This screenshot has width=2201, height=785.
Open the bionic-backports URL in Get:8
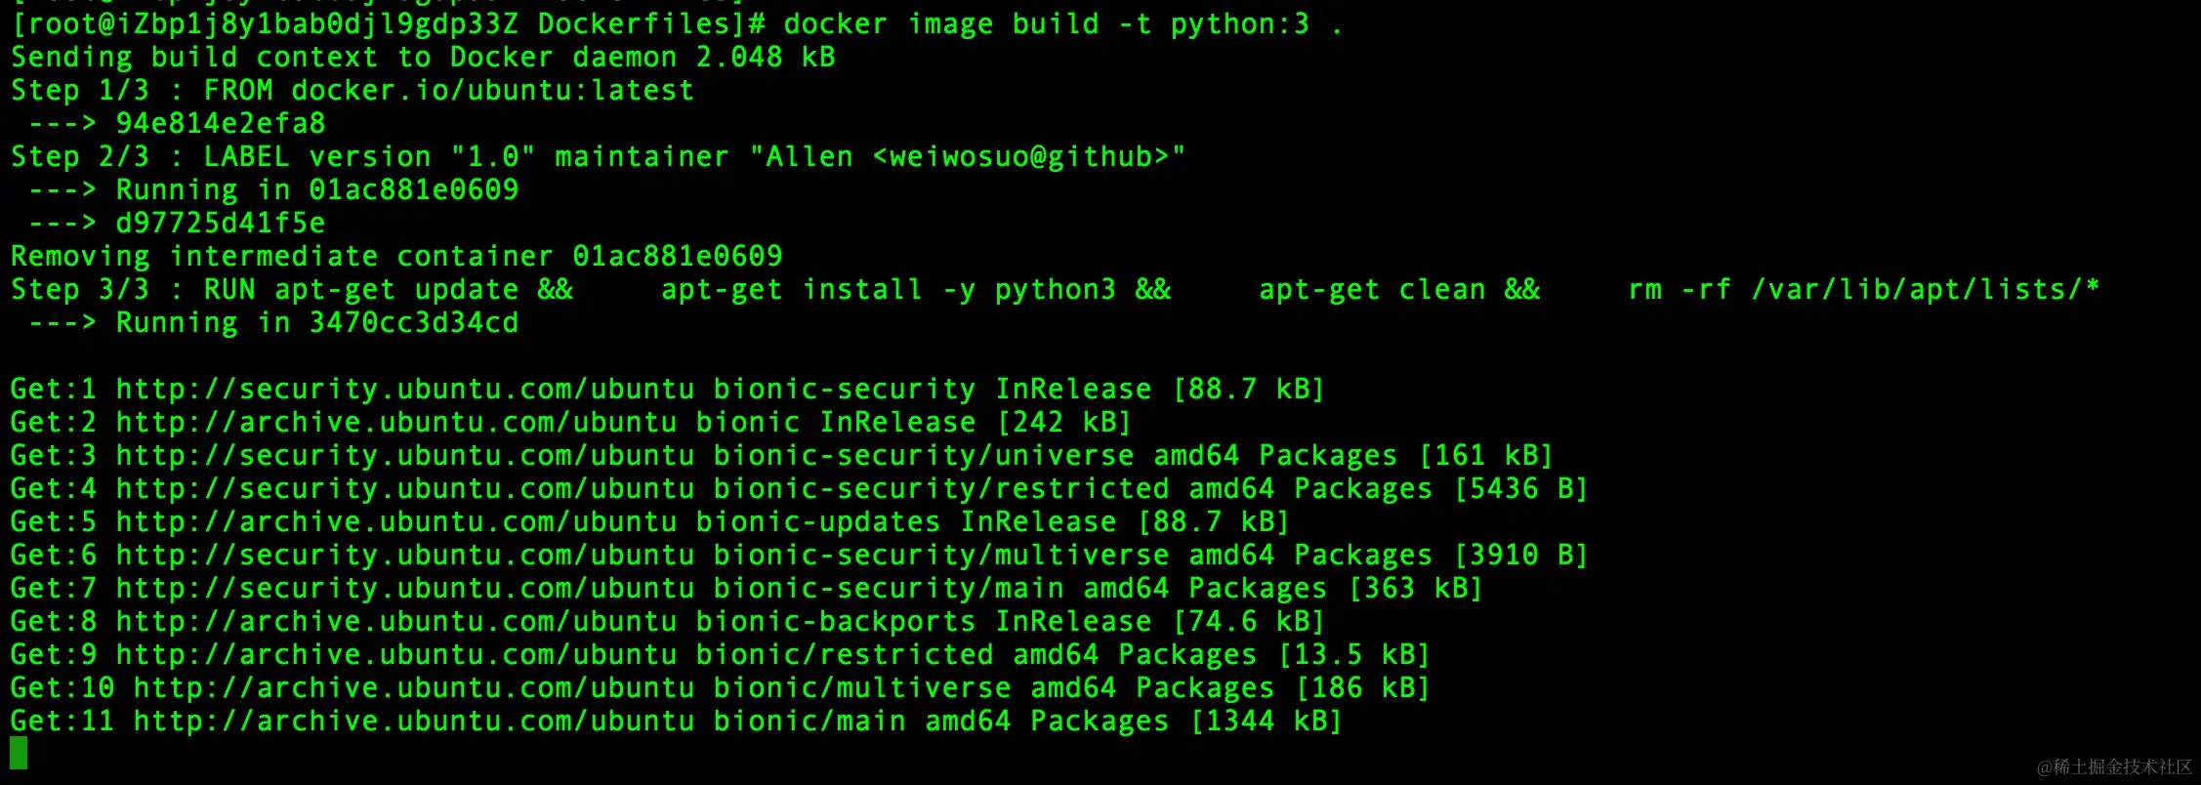[396, 622]
